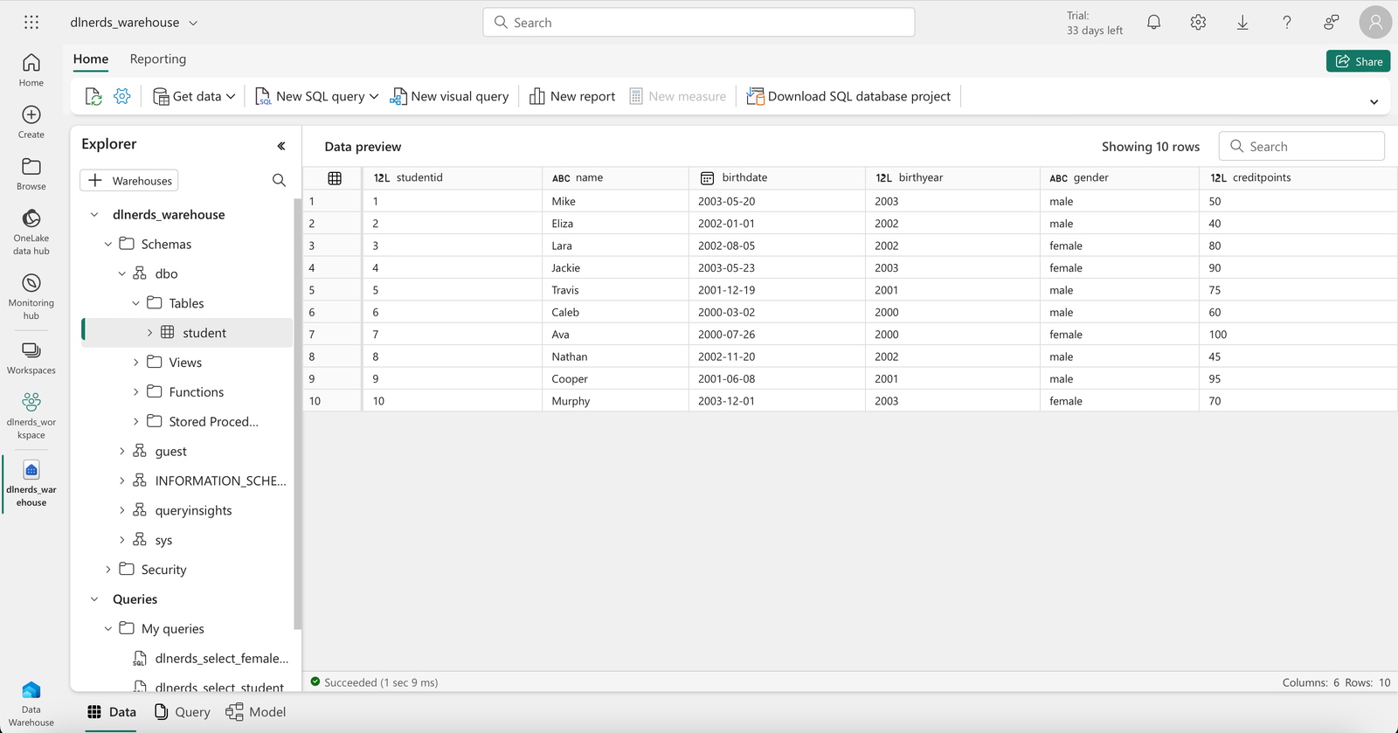This screenshot has width=1398, height=733.
Task: Click the notifications bell icon
Action: (x=1153, y=23)
